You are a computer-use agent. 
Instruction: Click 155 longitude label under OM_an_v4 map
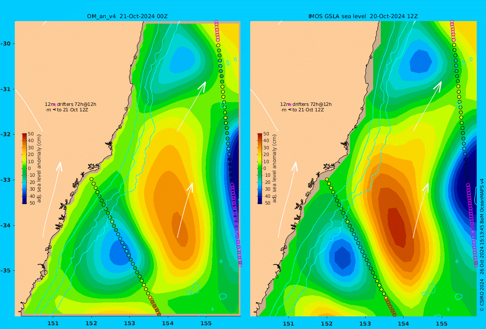[x=206, y=324]
